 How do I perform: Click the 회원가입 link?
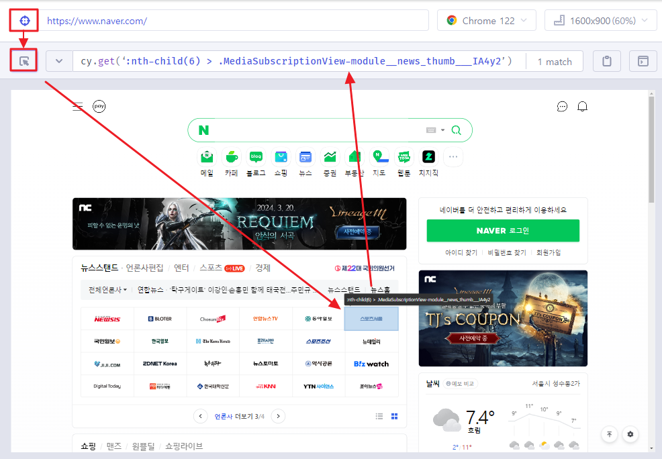549,252
